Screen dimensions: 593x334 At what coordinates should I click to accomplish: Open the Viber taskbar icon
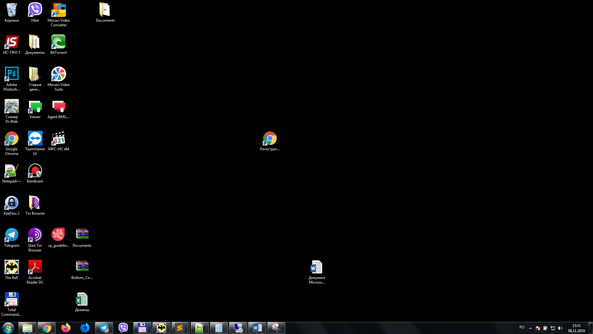123,328
